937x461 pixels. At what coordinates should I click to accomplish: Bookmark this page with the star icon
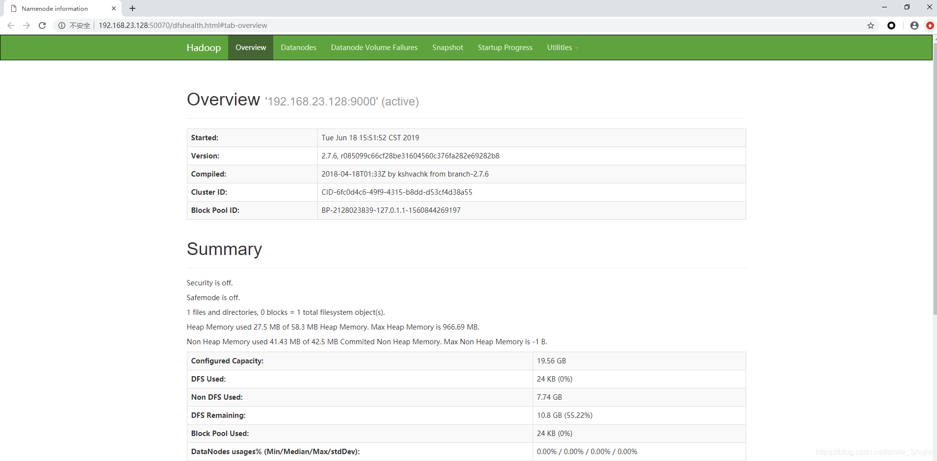[x=871, y=26]
